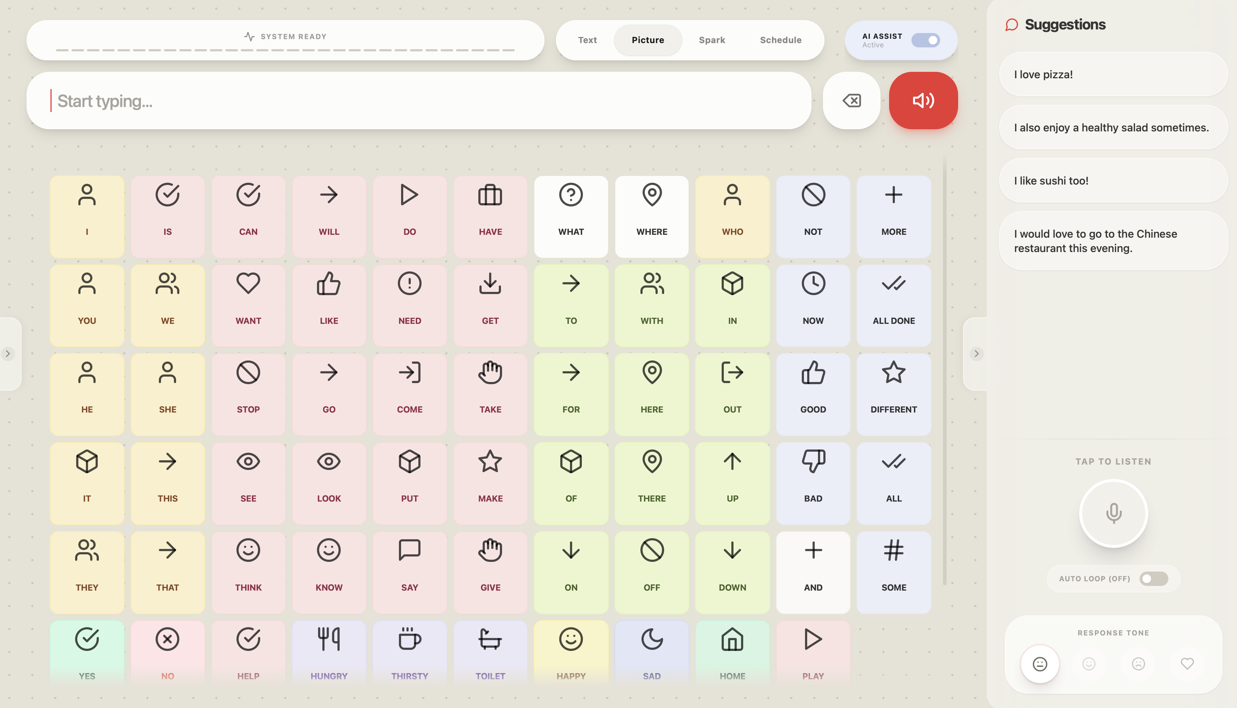Select the heart response tone

(1187, 664)
